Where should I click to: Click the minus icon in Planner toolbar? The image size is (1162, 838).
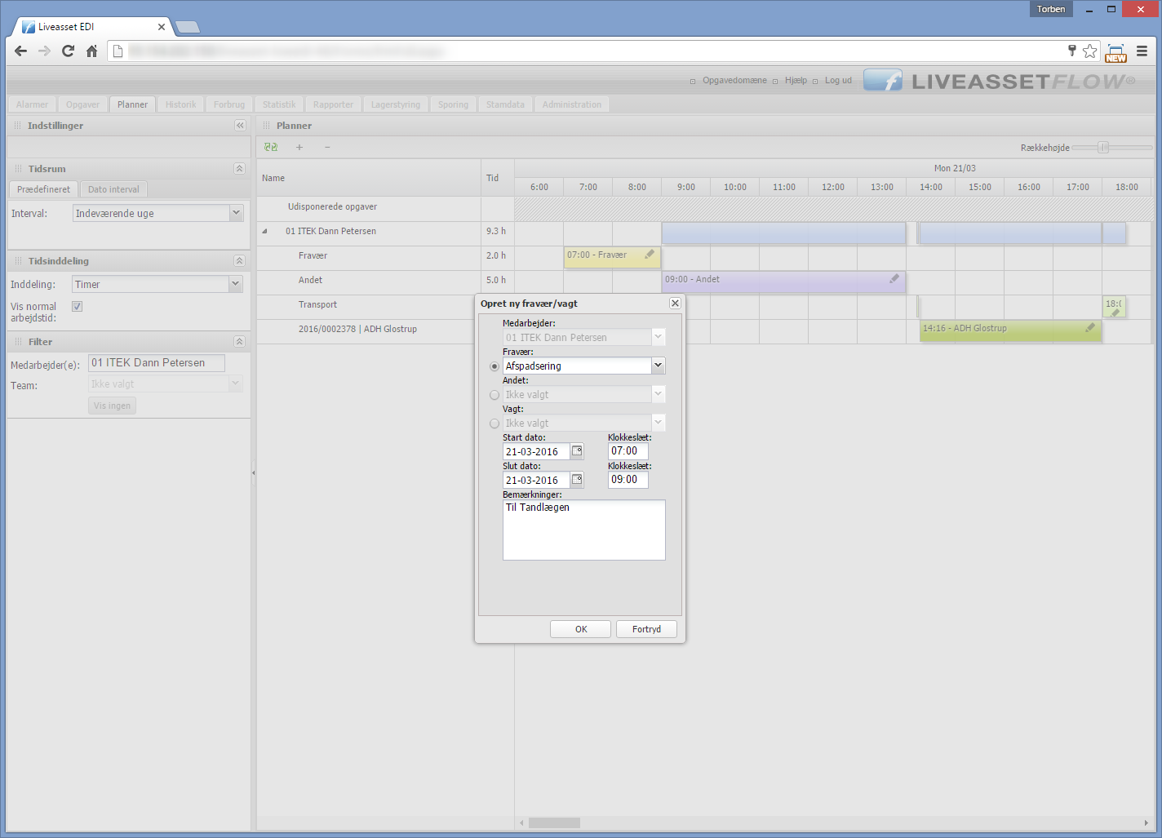pos(327,148)
